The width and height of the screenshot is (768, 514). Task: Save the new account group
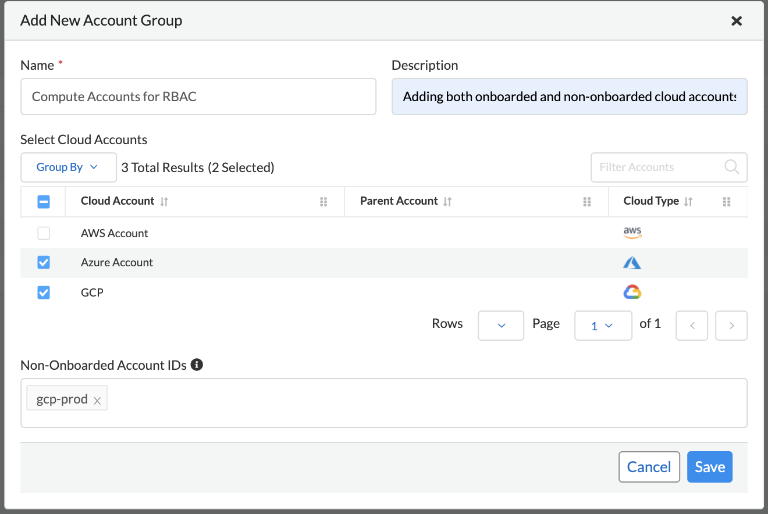tap(710, 467)
